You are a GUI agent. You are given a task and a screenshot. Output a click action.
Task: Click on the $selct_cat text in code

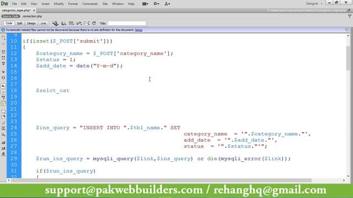(52, 90)
